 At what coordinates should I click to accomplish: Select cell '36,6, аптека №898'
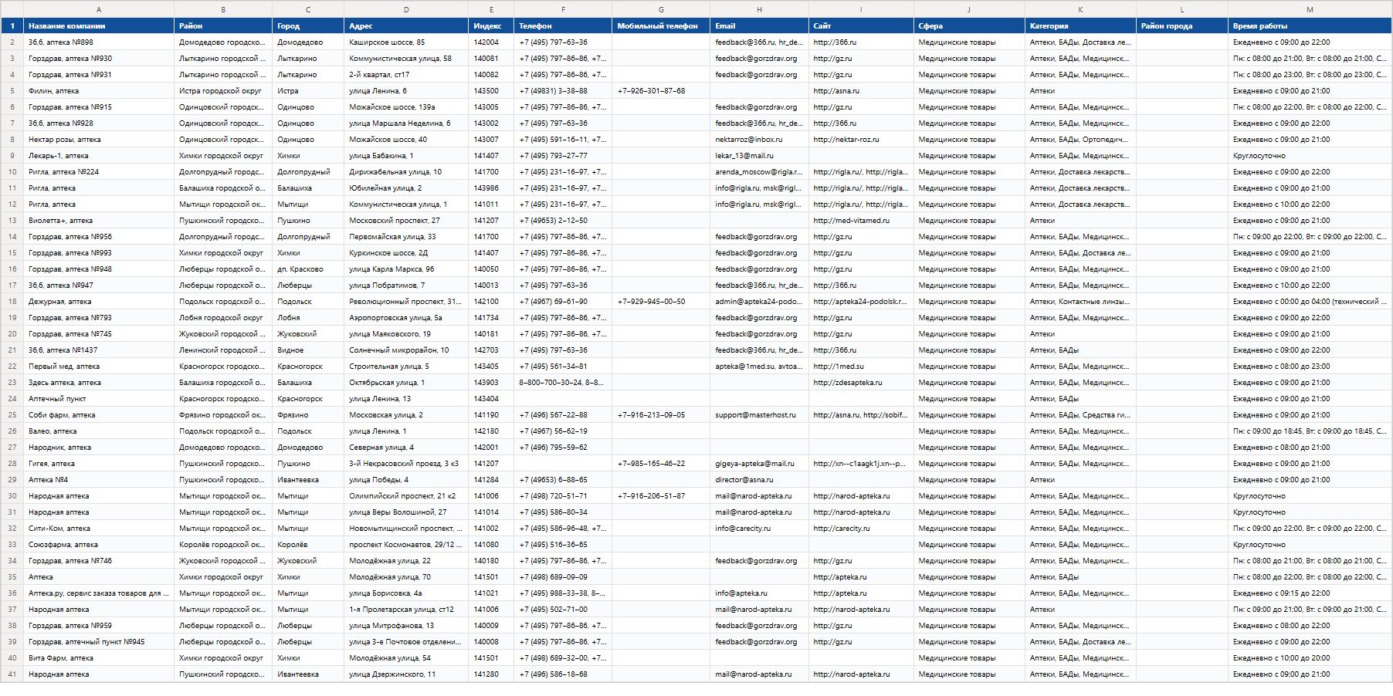coord(99,42)
